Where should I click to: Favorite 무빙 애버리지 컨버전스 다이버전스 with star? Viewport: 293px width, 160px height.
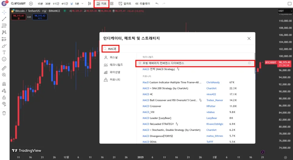click(x=140, y=63)
